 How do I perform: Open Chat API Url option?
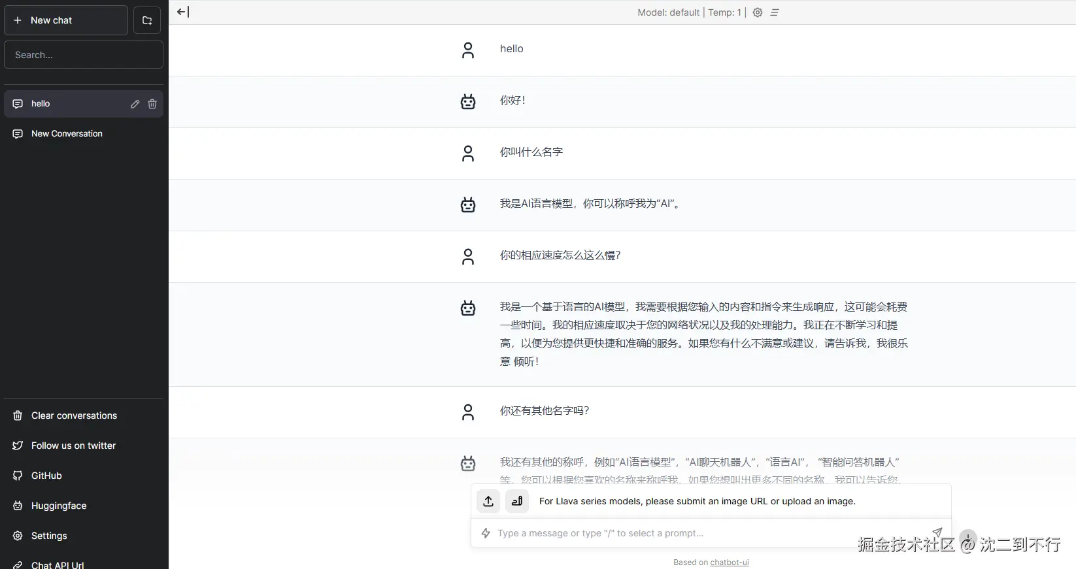click(x=84, y=564)
